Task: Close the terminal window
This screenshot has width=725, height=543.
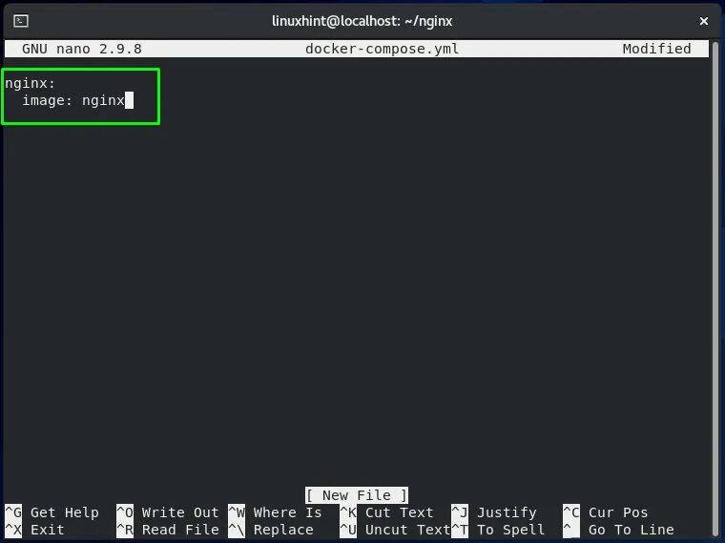Action: (x=704, y=21)
